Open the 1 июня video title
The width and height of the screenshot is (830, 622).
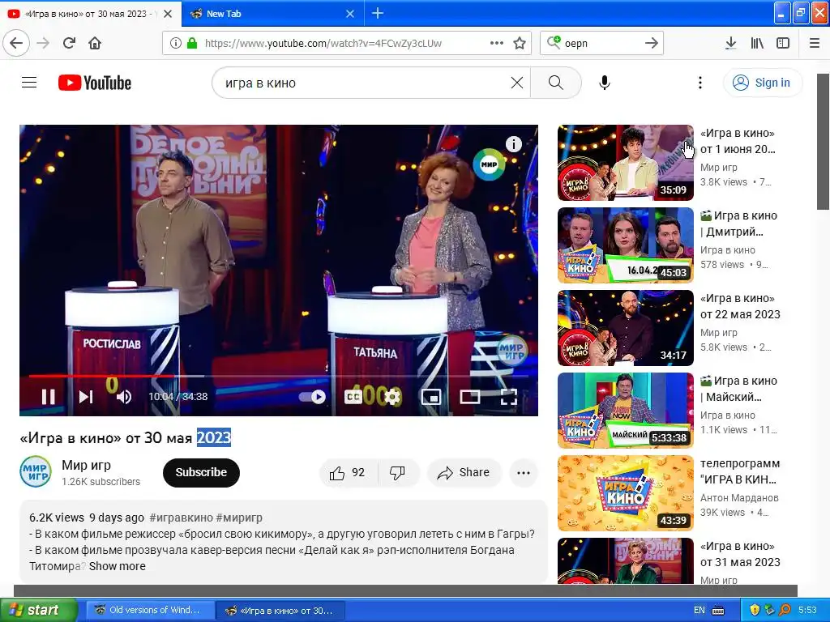coord(738,141)
